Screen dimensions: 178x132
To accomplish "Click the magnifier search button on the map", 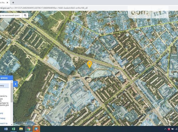I will click(x=25, y=15).
